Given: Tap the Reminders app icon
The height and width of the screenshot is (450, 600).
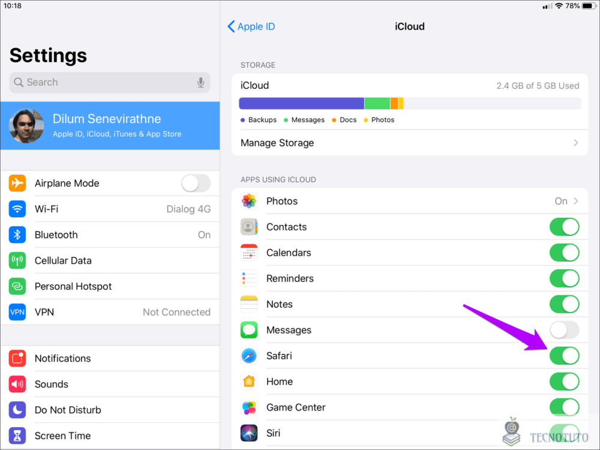Looking at the screenshot, I should (x=249, y=278).
